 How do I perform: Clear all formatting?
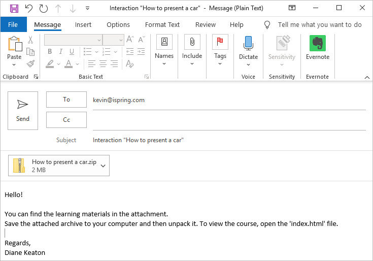pyautogui.click(x=130, y=64)
